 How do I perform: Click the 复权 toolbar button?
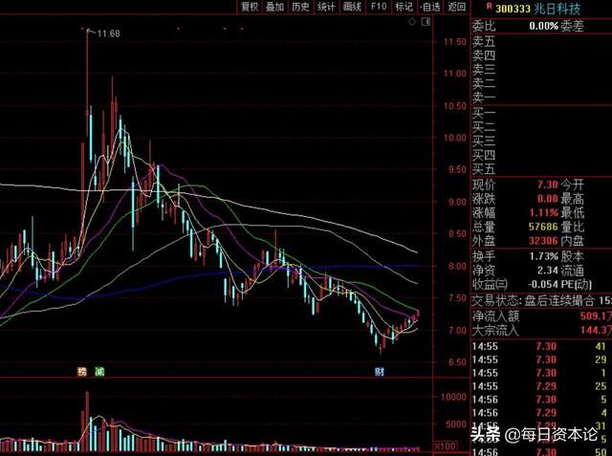coord(251,7)
